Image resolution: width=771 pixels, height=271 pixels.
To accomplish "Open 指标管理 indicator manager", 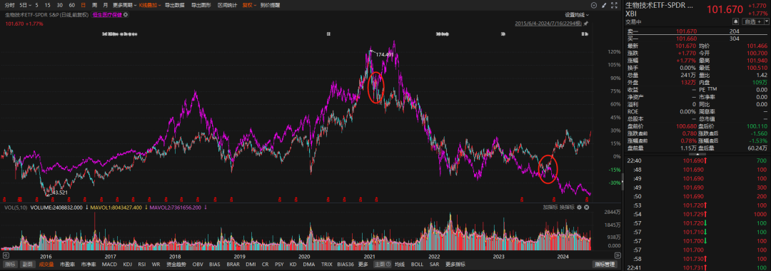I will 605,264.
